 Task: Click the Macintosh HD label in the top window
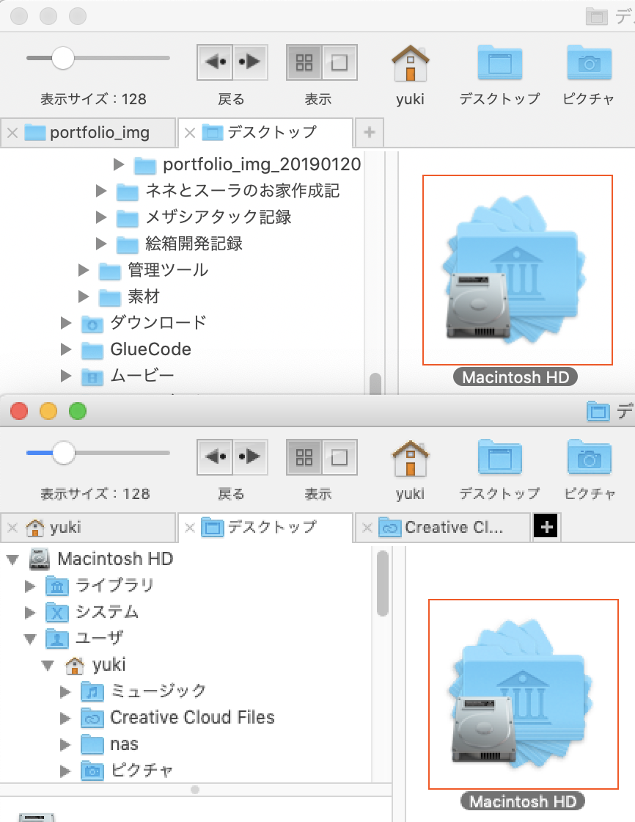[x=515, y=377]
